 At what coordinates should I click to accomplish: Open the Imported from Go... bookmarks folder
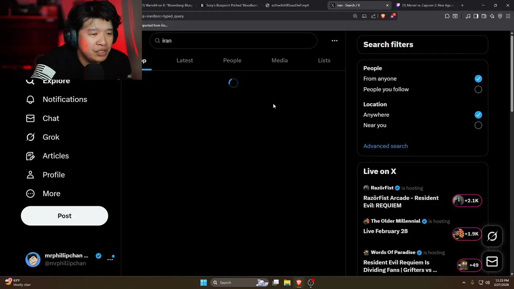tap(154, 25)
